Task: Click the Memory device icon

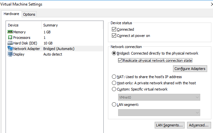Action: (x=10, y=32)
